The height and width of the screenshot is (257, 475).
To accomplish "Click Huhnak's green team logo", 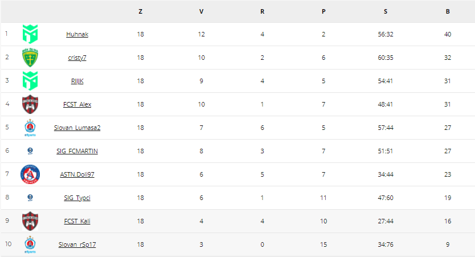I will 30,34.
